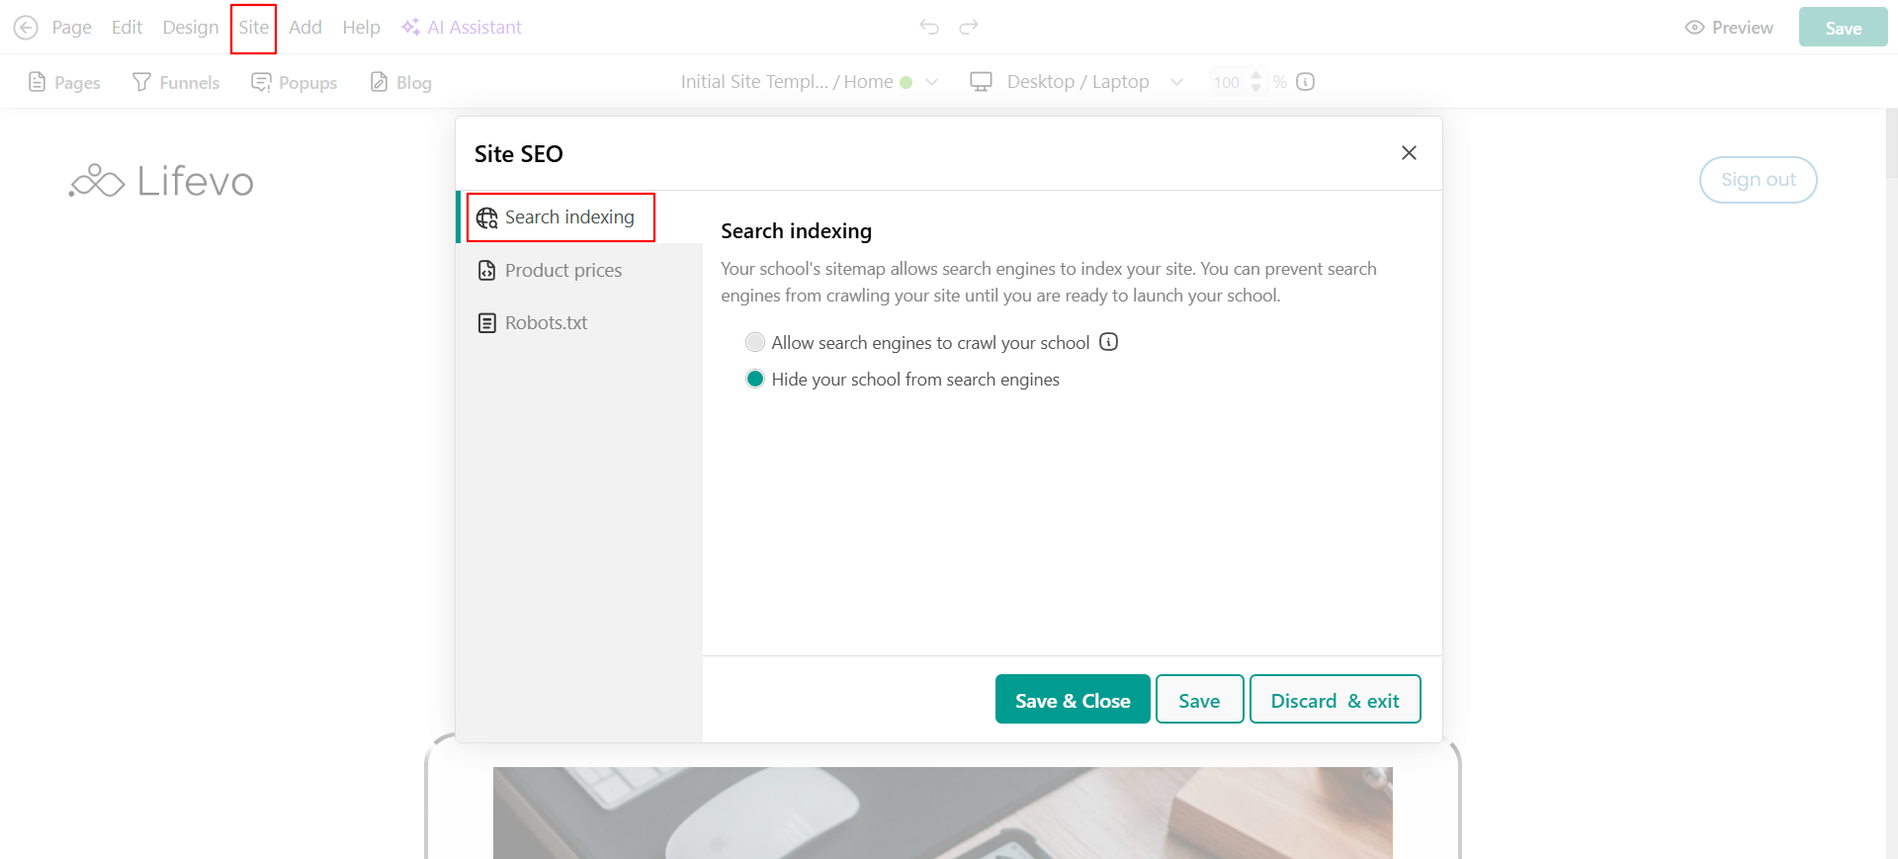Image resolution: width=1898 pixels, height=859 pixels.
Task: Open Pages panel via document icon
Action: (38, 82)
